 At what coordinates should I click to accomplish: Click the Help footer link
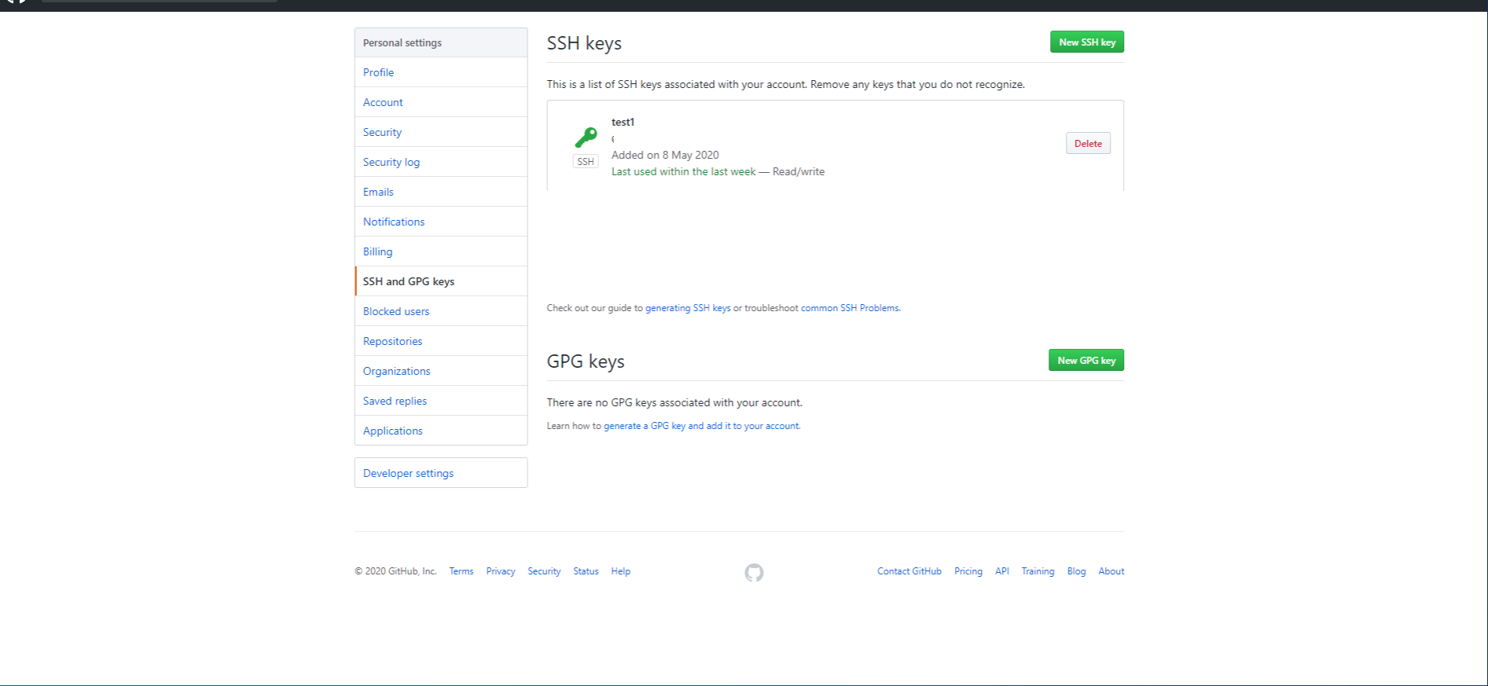621,571
